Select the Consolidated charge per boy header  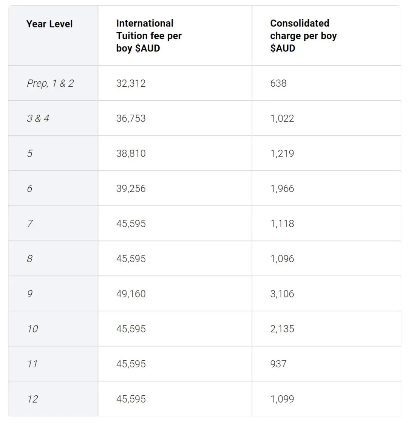tap(303, 36)
